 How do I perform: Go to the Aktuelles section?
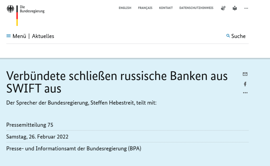coord(43,36)
